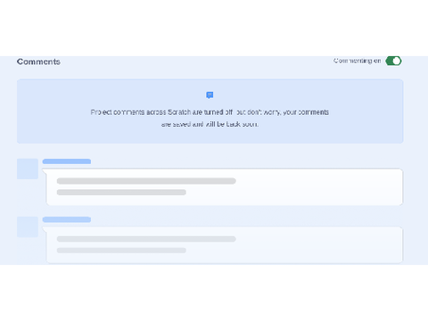Click the pointer tail of first comment bubble
Viewport: 428px width, 321px height.
pyautogui.click(x=45, y=171)
